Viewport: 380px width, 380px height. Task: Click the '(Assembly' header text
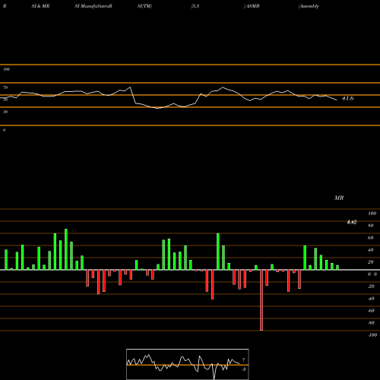click(309, 6)
